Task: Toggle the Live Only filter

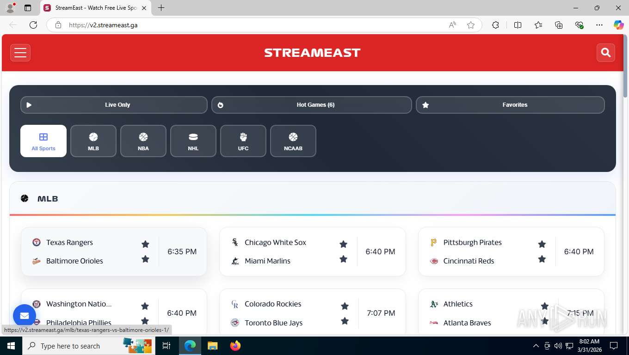Action: point(114,105)
